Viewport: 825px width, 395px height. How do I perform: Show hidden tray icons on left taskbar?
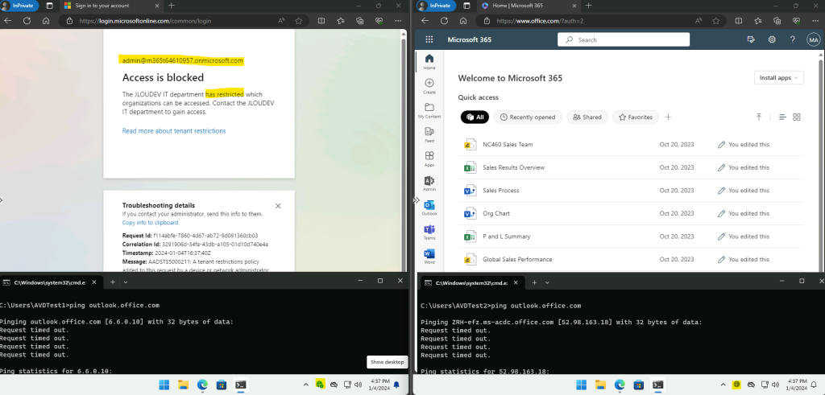[307, 385]
